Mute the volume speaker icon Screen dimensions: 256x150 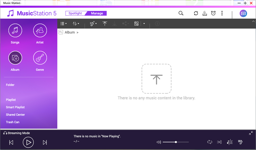click(x=159, y=142)
